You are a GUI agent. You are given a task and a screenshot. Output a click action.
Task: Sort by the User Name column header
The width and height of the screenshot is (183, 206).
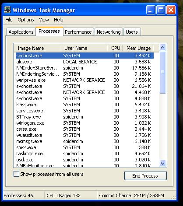pos(84,48)
